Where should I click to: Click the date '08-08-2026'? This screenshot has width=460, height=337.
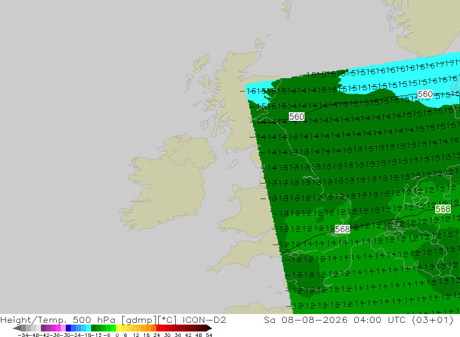tap(315, 320)
